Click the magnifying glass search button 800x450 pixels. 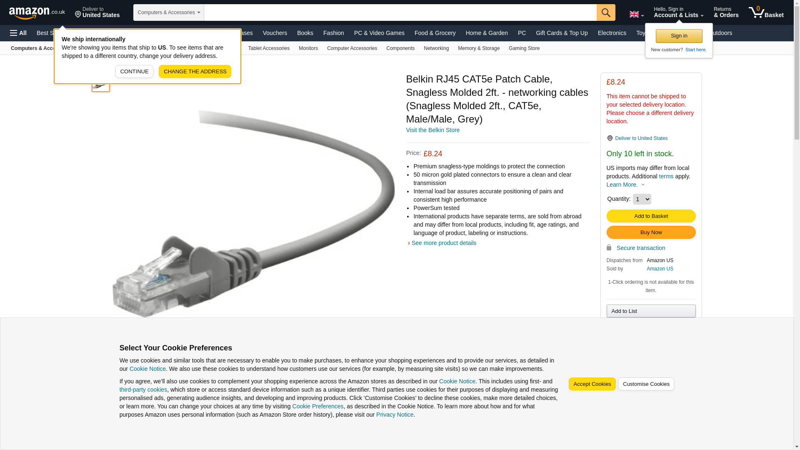tap(605, 12)
